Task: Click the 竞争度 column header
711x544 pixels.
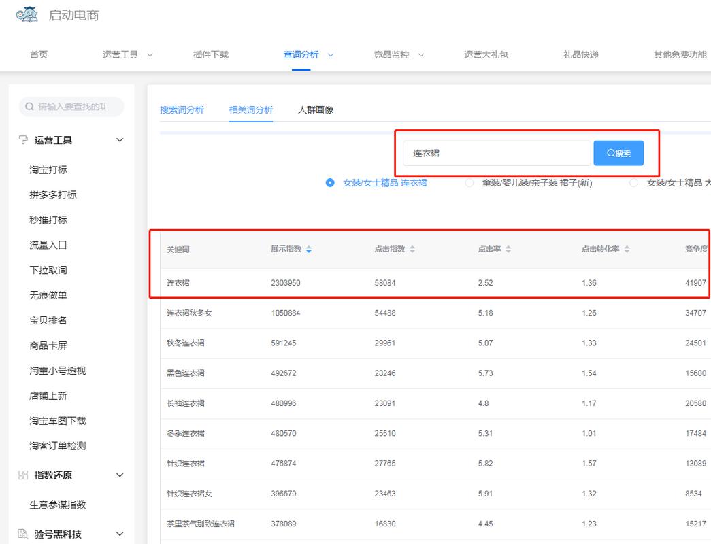Action: [696, 249]
